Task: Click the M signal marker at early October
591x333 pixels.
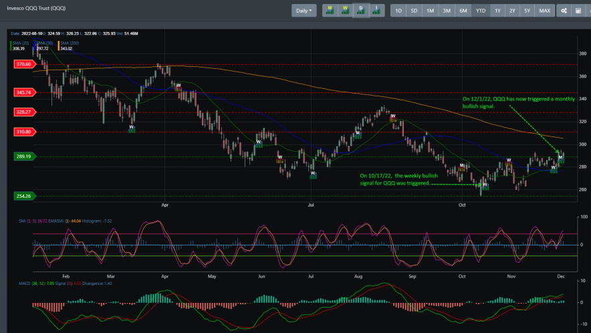Action: (x=462, y=166)
